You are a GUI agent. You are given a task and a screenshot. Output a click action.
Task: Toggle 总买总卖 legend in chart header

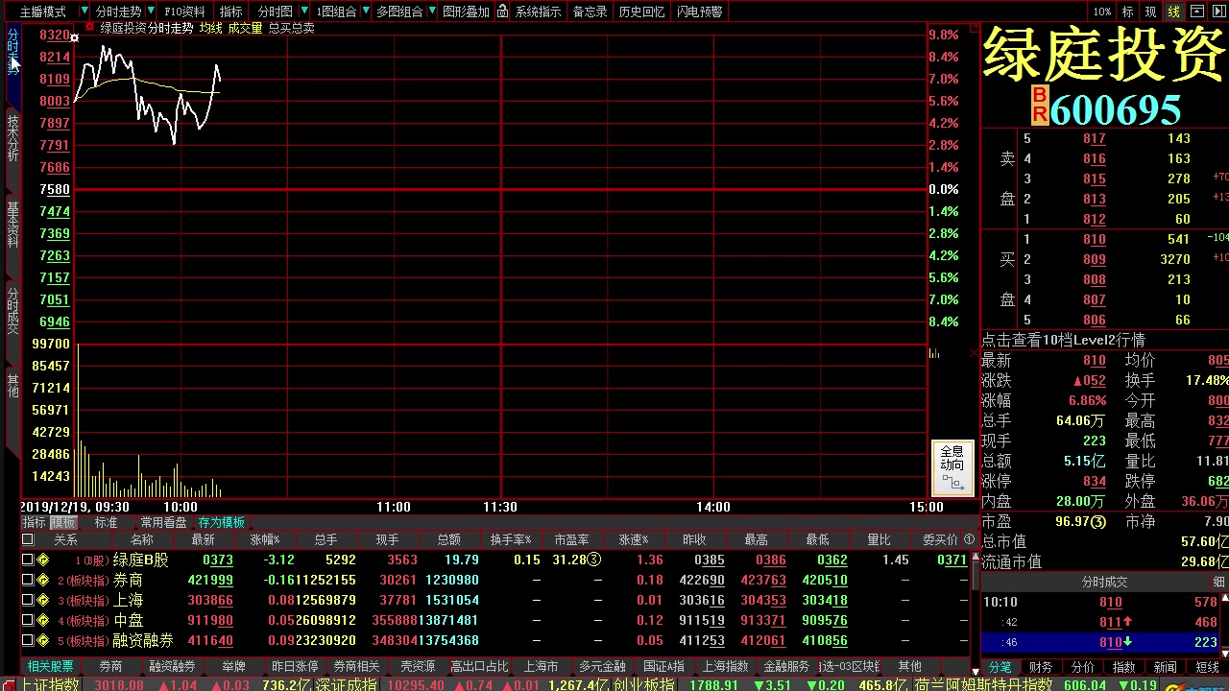tap(291, 28)
